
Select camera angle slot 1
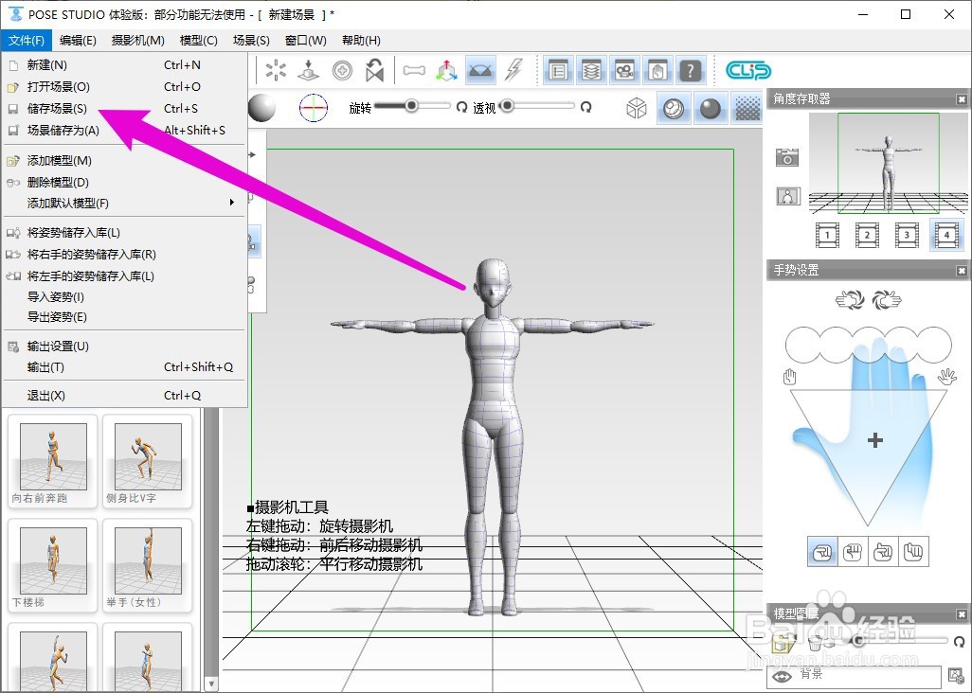point(827,235)
